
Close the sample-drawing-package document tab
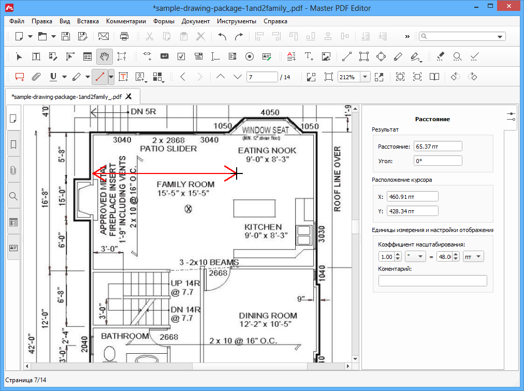[128, 96]
